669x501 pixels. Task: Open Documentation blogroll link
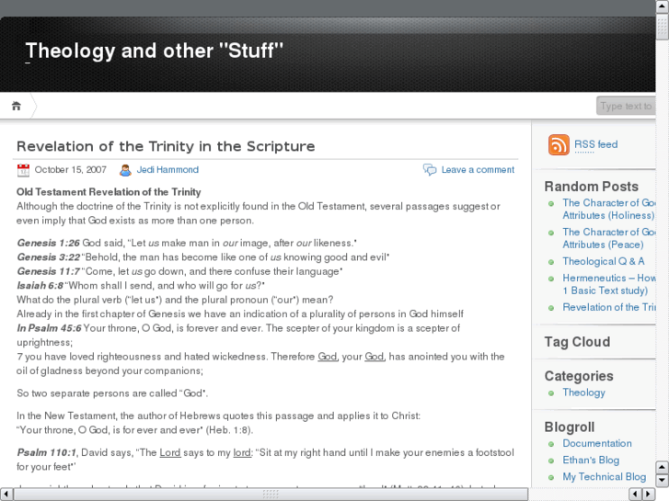point(596,443)
